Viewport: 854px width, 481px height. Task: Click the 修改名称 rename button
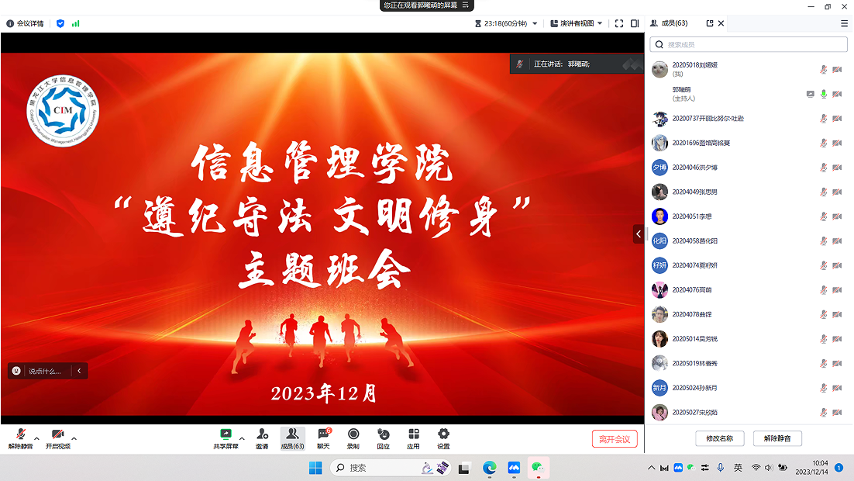pyautogui.click(x=720, y=438)
